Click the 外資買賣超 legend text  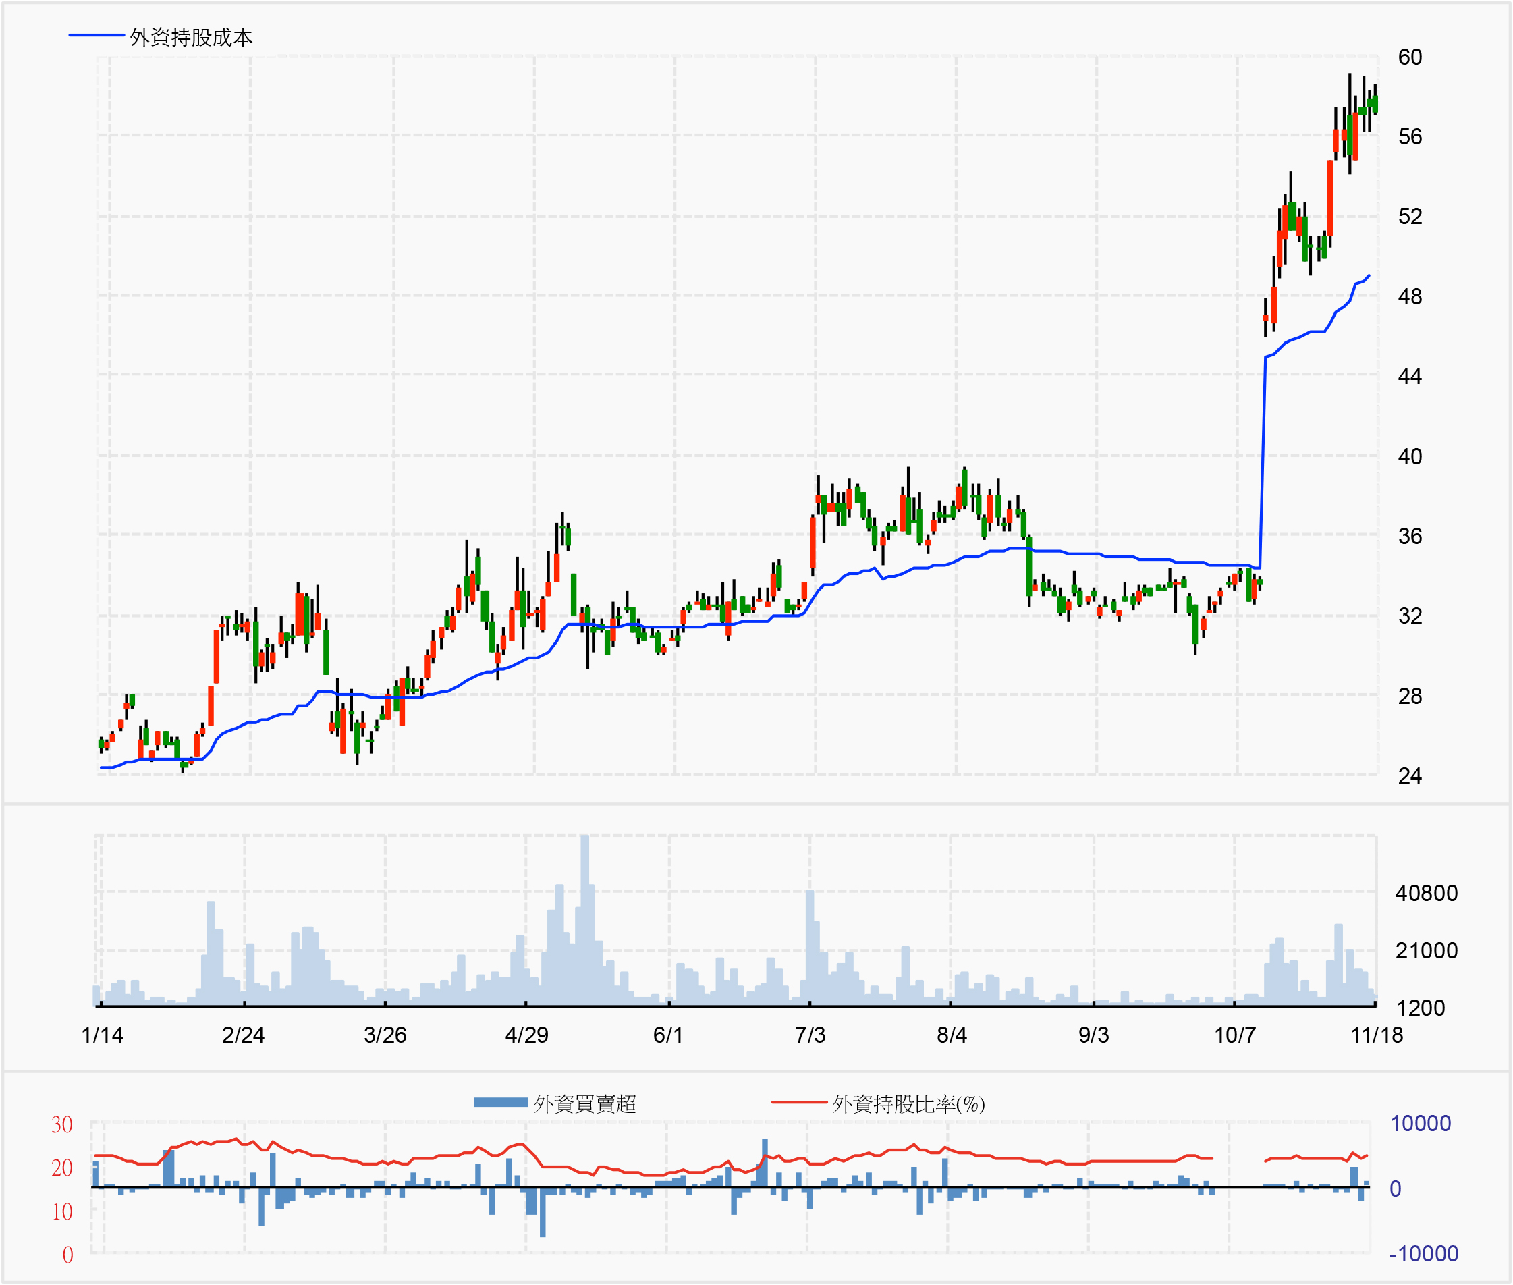(585, 1103)
